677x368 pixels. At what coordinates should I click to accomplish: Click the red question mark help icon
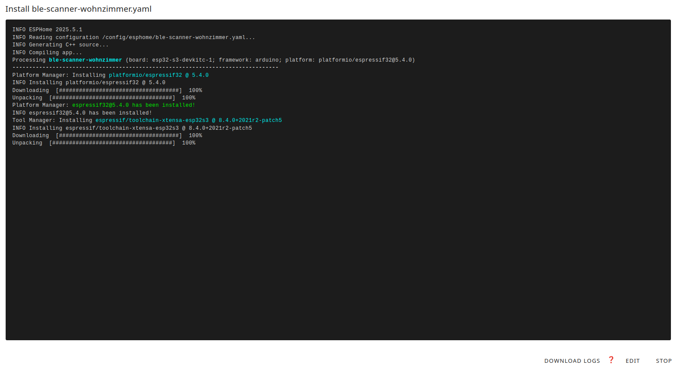click(x=611, y=360)
